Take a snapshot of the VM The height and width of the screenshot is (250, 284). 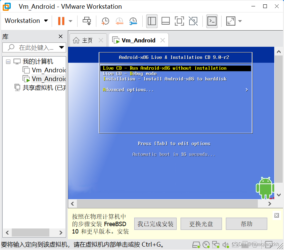tap(105, 21)
